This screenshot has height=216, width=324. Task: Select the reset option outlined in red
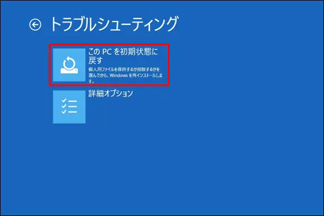point(109,65)
